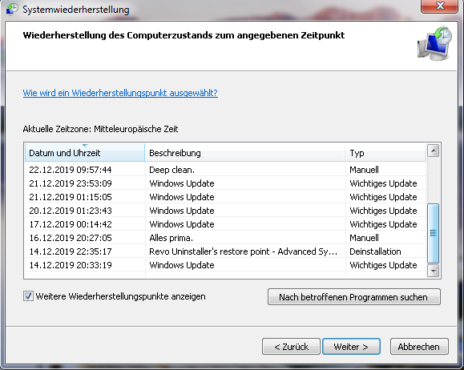Select restore point 22.12.2019 09:57:44
The height and width of the screenshot is (370, 464).
tap(225, 170)
